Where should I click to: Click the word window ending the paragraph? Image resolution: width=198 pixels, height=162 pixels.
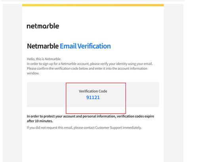pos(33,73)
